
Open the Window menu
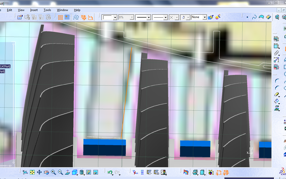62,10
